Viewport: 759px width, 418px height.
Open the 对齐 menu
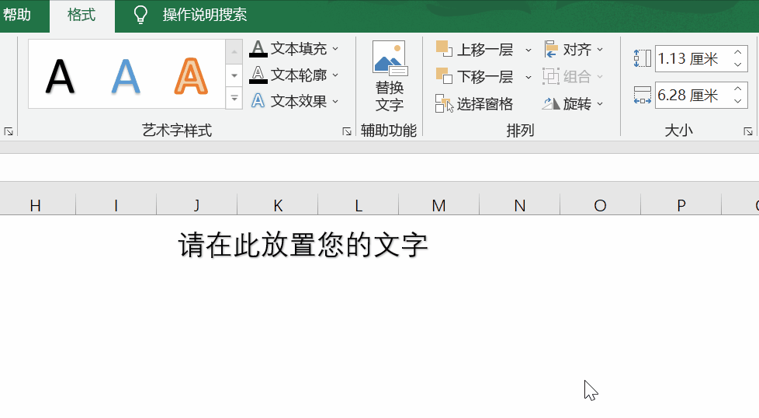pos(574,50)
